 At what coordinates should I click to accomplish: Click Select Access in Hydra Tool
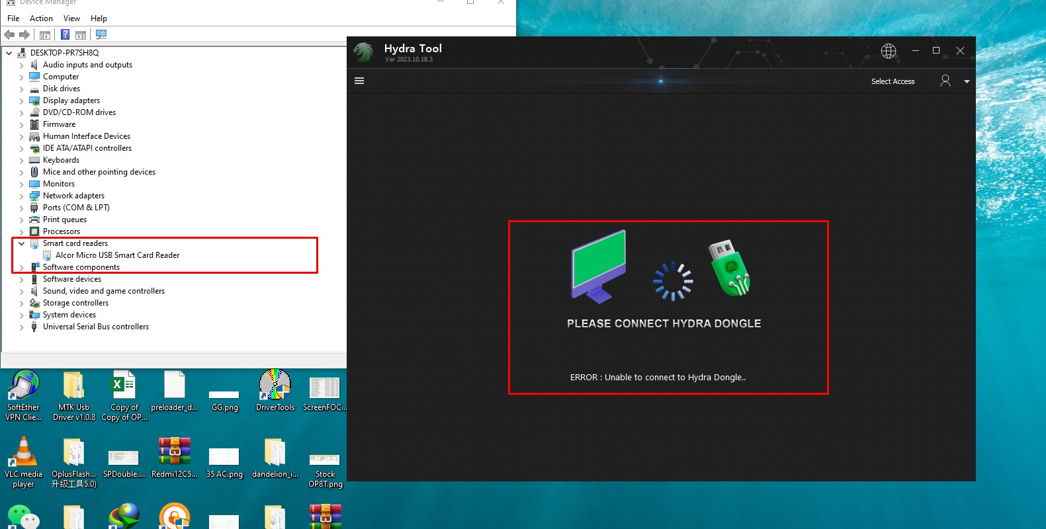click(x=893, y=81)
